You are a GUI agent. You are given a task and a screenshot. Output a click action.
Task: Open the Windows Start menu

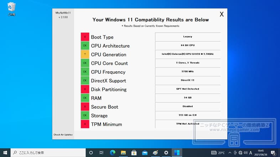pyautogui.click(x=5, y=153)
